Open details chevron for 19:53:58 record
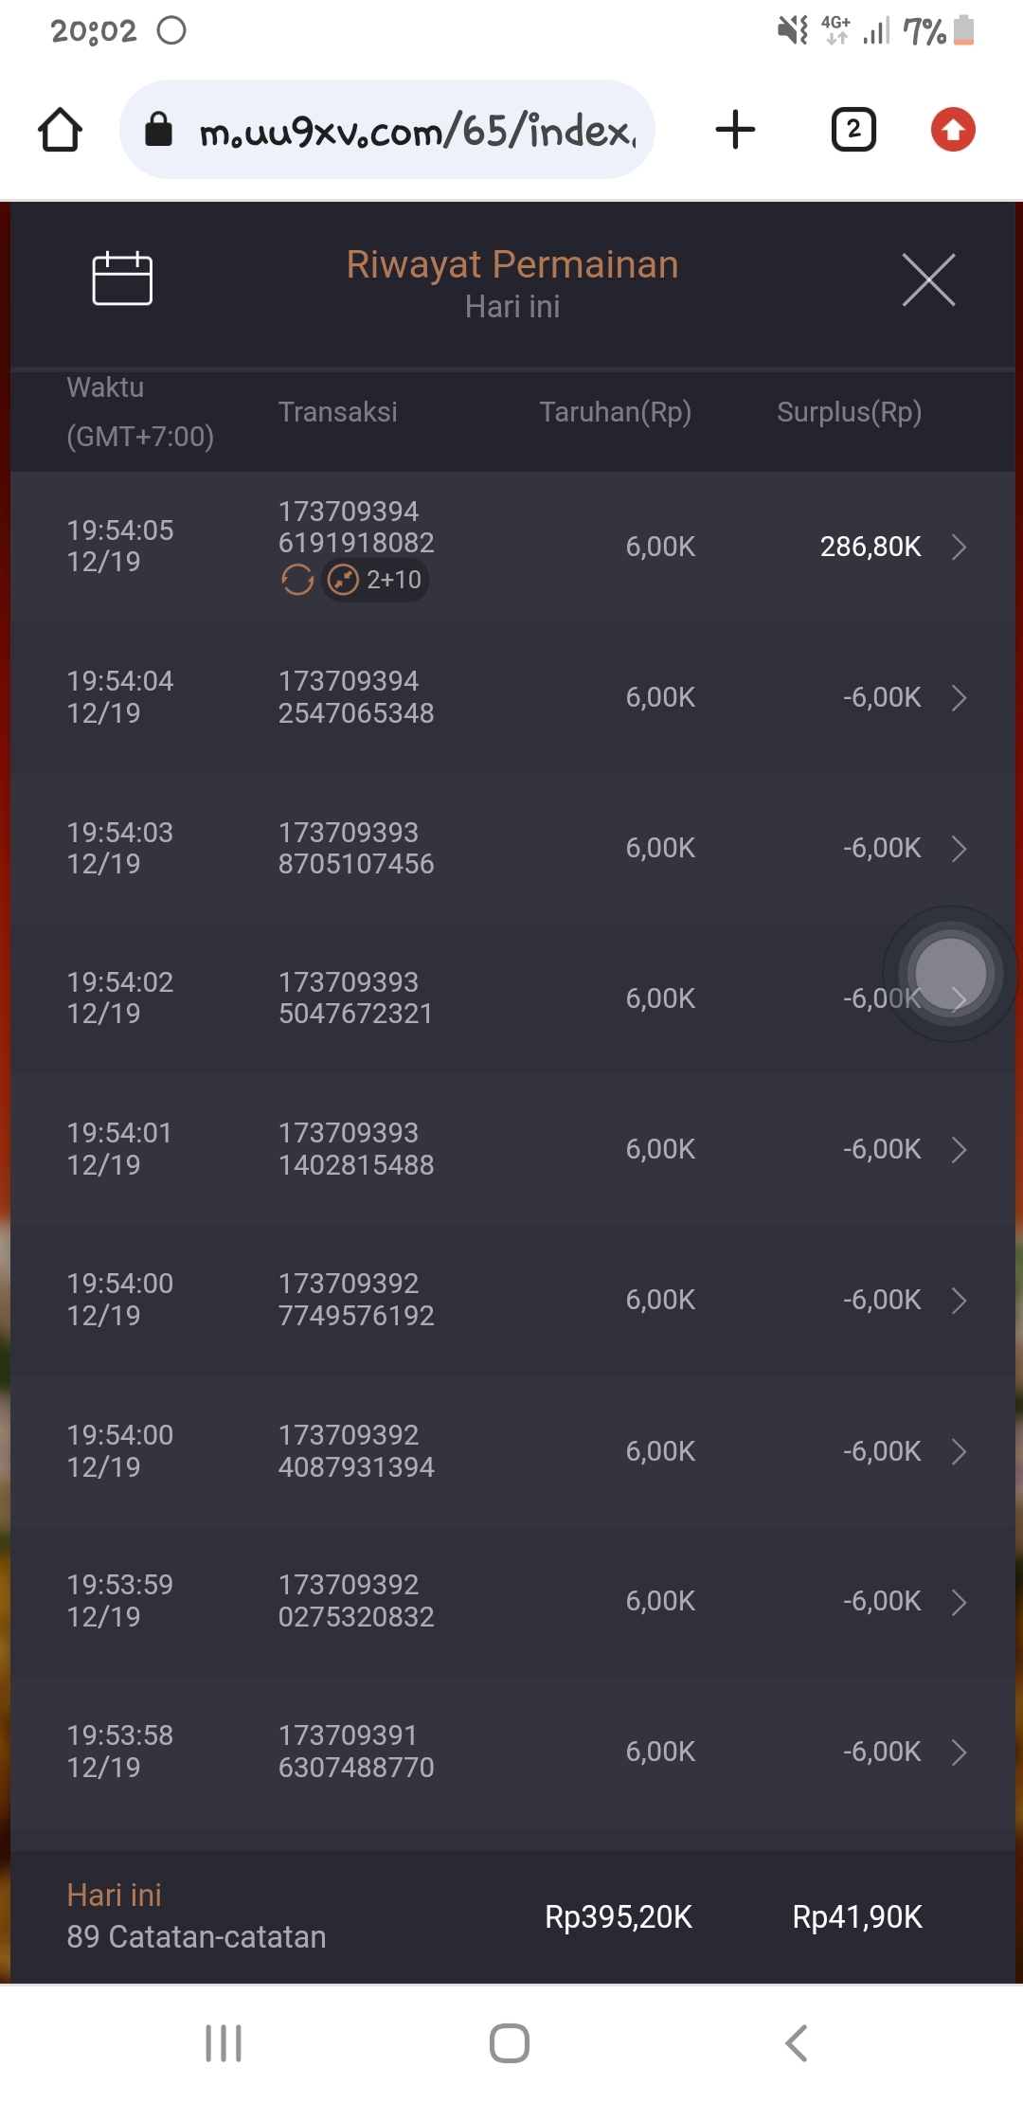The height and width of the screenshot is (2103, 1023). click(x=959, y=1752)
